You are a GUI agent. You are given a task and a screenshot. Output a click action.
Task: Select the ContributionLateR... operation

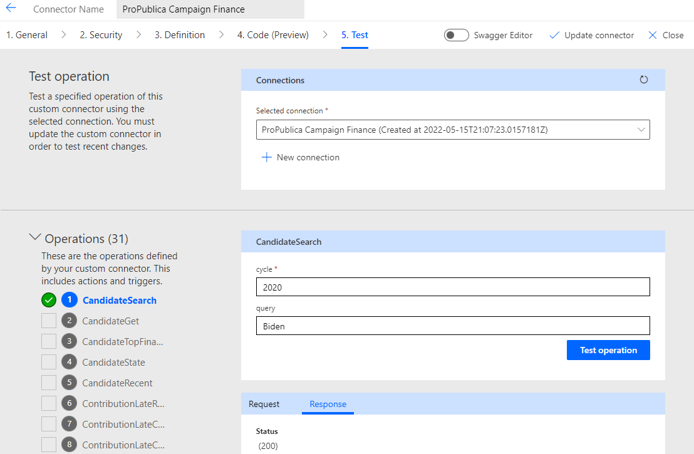[x=123, y=403]
